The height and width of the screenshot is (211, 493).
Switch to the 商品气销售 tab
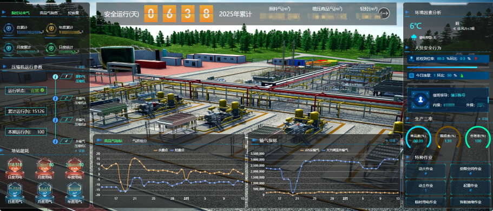[x=49, y=13]
